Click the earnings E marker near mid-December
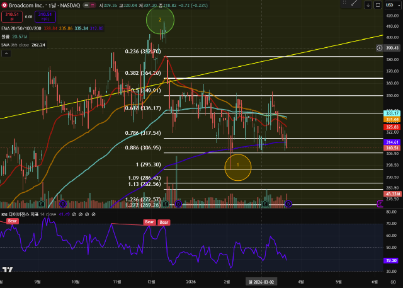The height and width of the screenshot is (288, 403). [166, 204]
